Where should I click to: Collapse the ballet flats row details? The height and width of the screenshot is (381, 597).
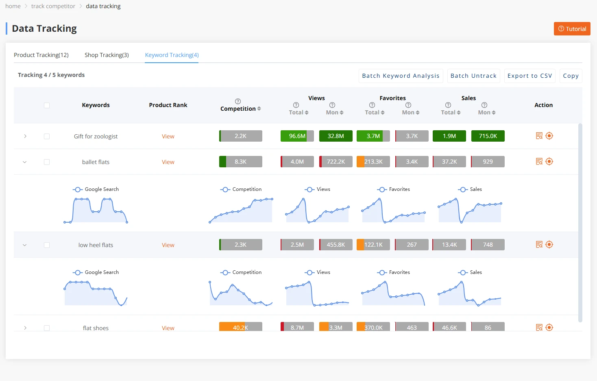(25, 162)
